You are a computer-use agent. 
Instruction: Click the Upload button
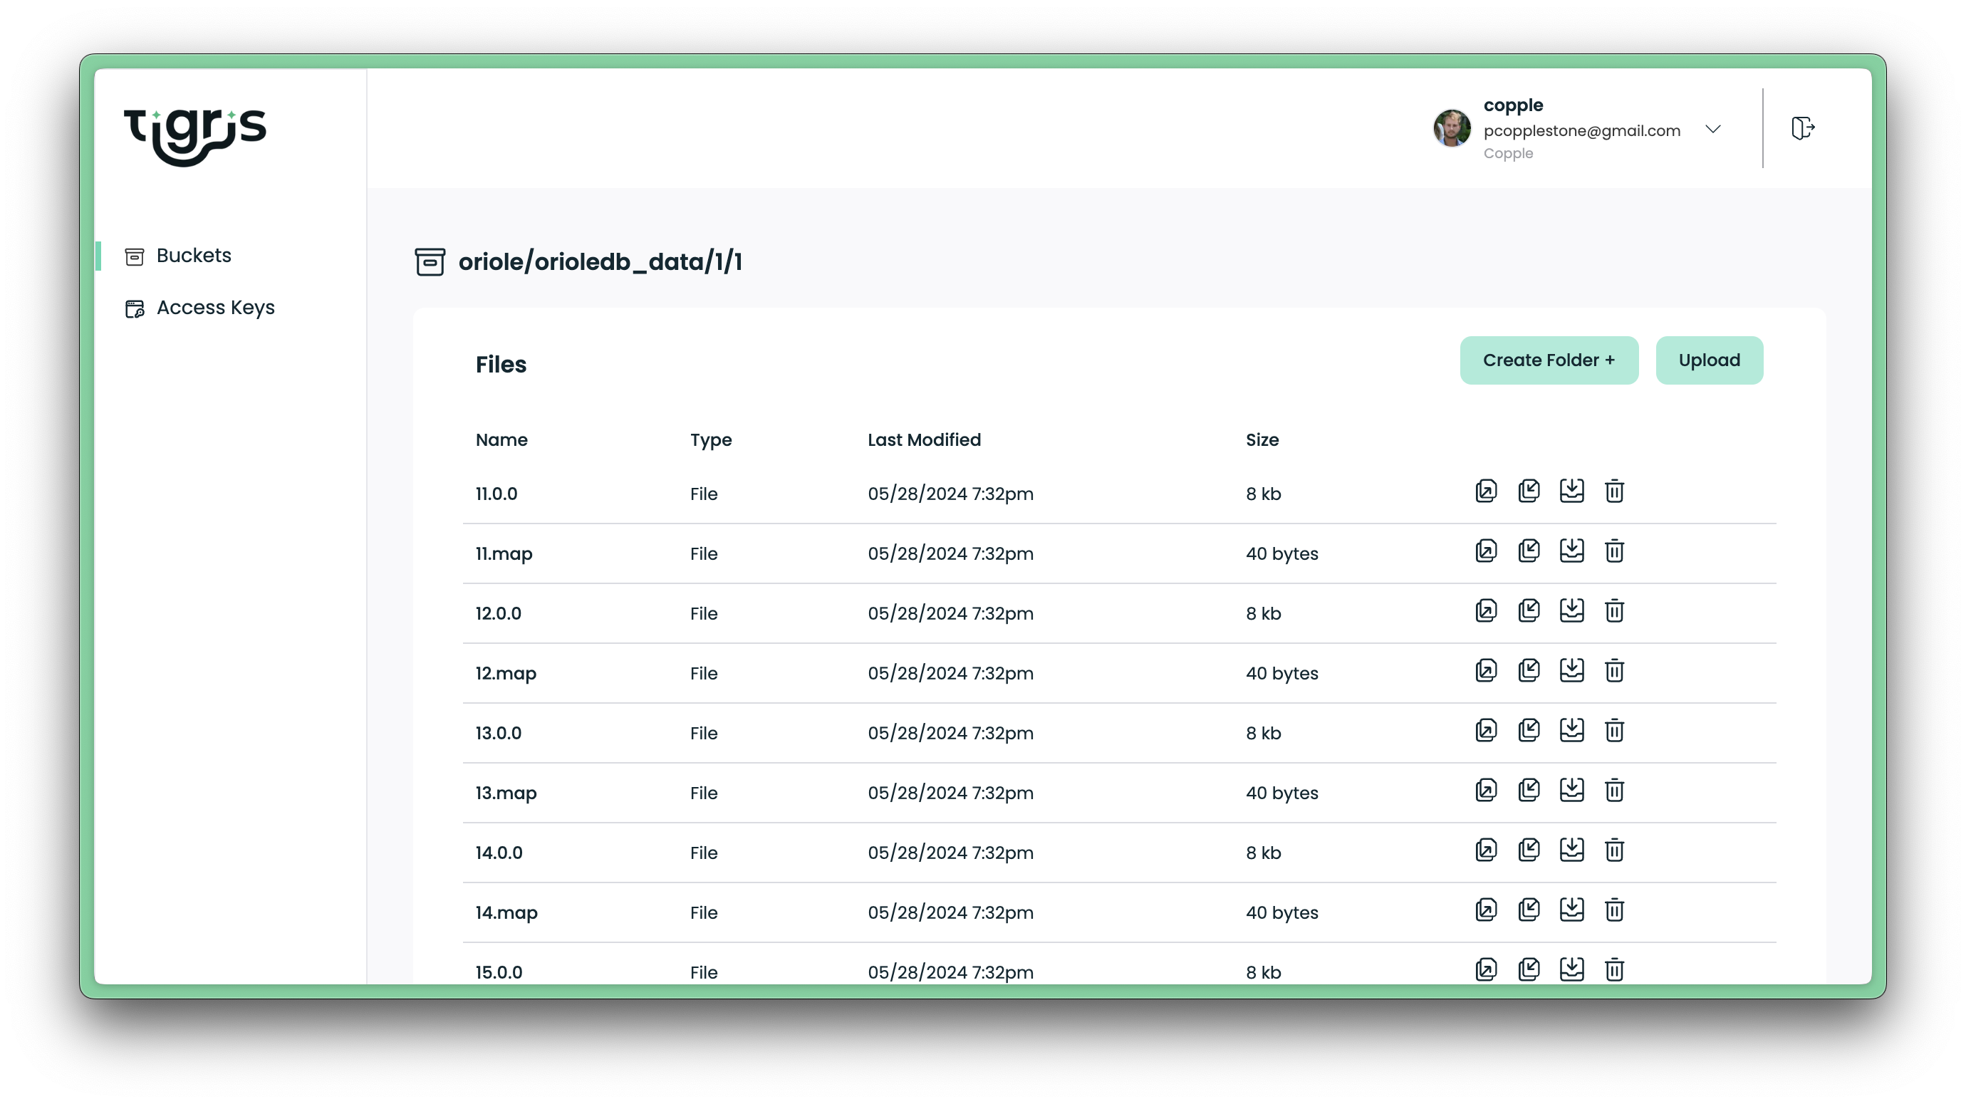[1710, 360]
